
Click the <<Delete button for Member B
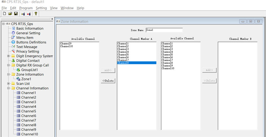coord(209,81)
